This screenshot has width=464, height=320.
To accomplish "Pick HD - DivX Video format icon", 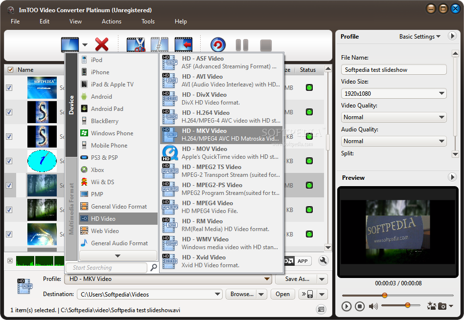I will [x=169, y=98].
